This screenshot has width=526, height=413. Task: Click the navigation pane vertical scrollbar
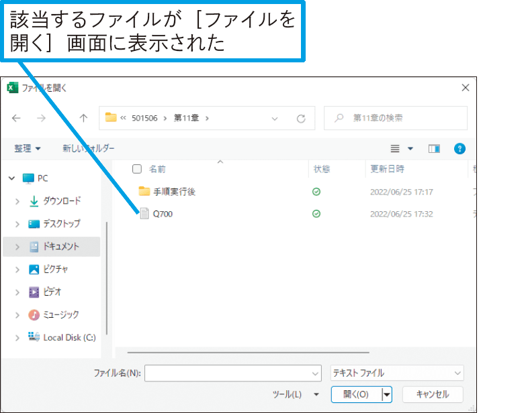tap(107, 278)
